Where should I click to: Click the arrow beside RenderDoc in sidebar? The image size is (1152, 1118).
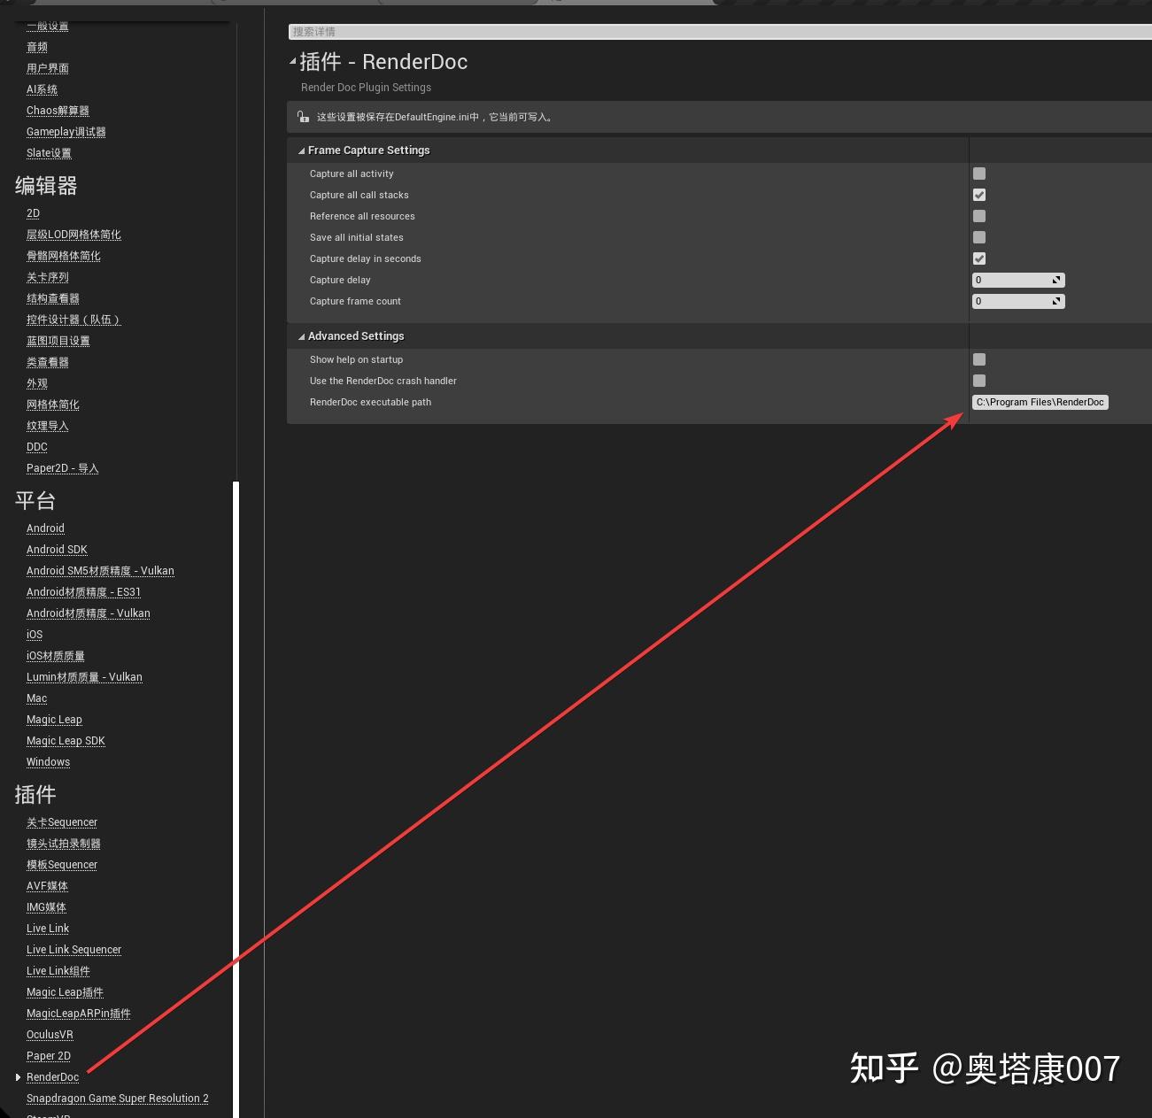pyautogui.click(x=18, y=1077)
